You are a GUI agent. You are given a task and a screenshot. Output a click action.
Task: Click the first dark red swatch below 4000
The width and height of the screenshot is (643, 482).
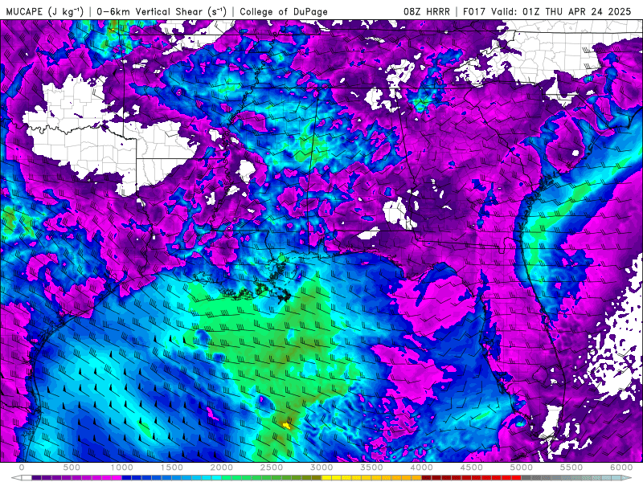427,477
